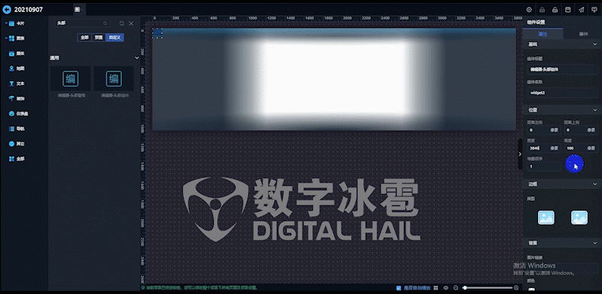Click the 自定义 filter button
Screen dimensions: 602x294
[x=114, y=38]
